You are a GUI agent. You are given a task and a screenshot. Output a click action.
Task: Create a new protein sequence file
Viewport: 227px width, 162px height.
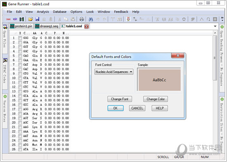point(15,19)
